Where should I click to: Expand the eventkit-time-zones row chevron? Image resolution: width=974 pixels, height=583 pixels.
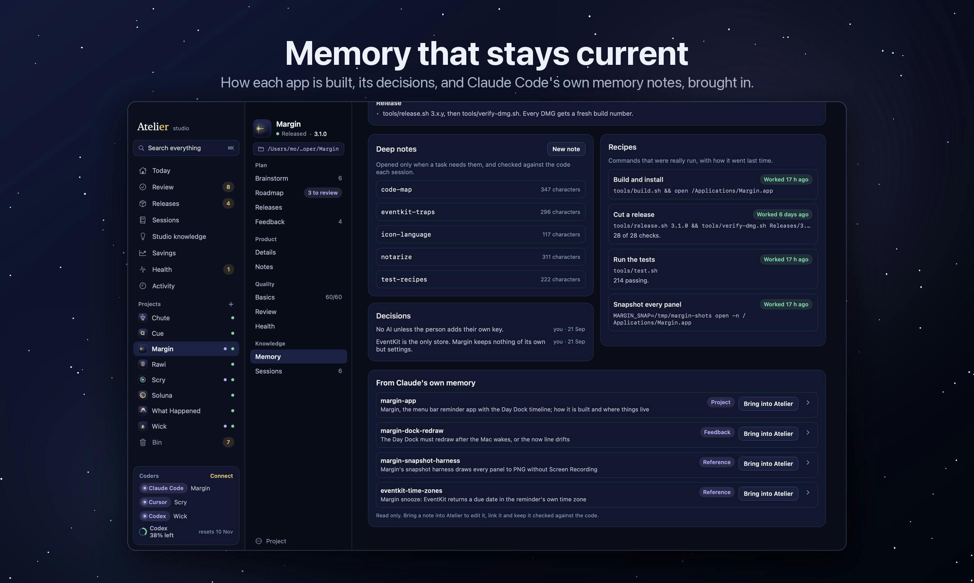click(808, 492)
